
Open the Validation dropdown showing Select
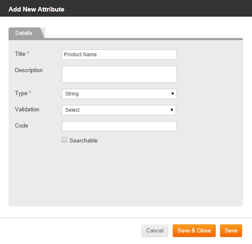click(119, 110)
